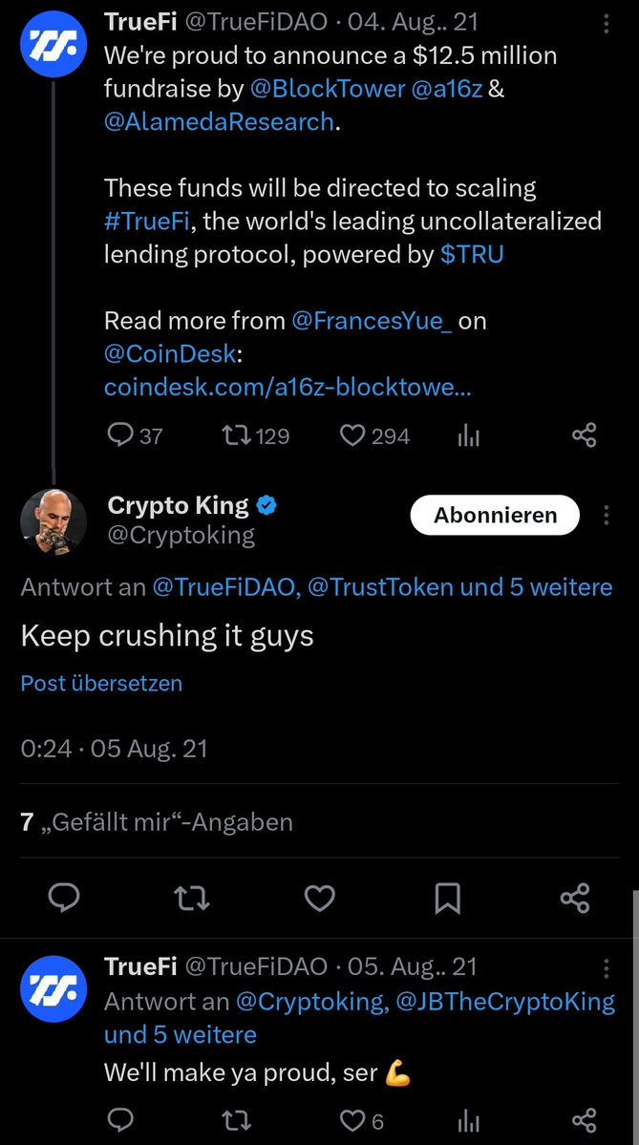Reply to Crypto King's post
639x1145 pixels.
click(x=64, y=898)
